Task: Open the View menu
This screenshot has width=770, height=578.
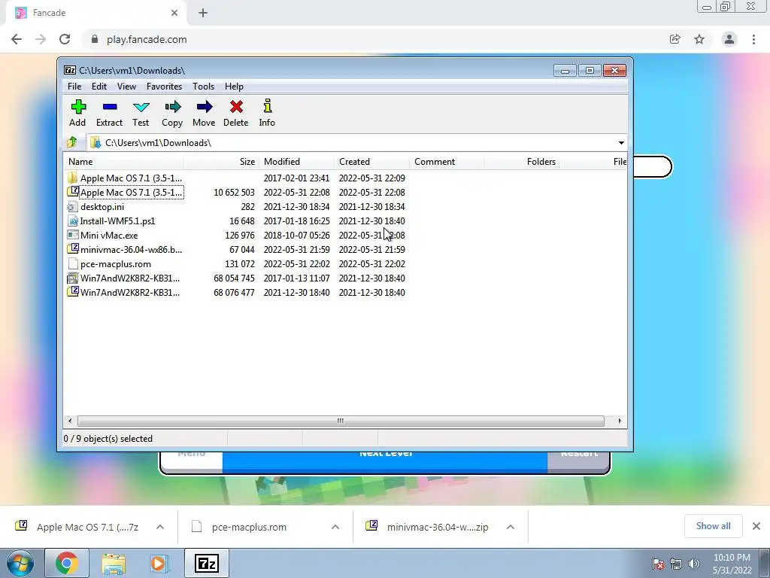Action: [x=126, y=87]
